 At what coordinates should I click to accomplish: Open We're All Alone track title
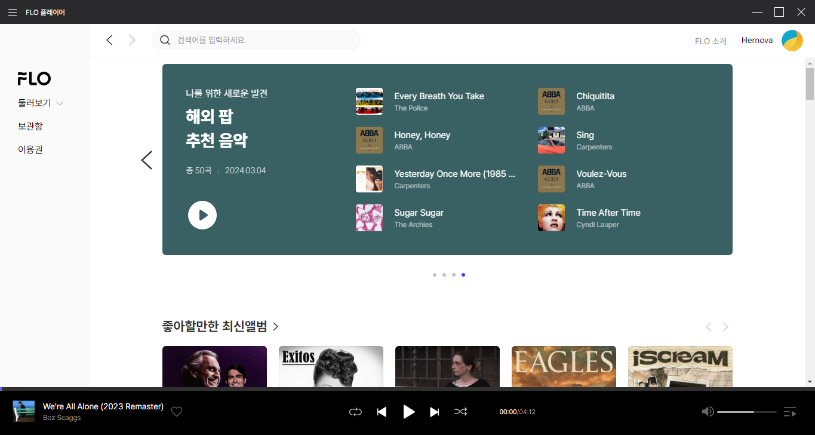click(x=103, y=406)
